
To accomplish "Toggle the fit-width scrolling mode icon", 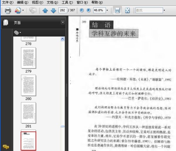I will click(x=117, y=11).
